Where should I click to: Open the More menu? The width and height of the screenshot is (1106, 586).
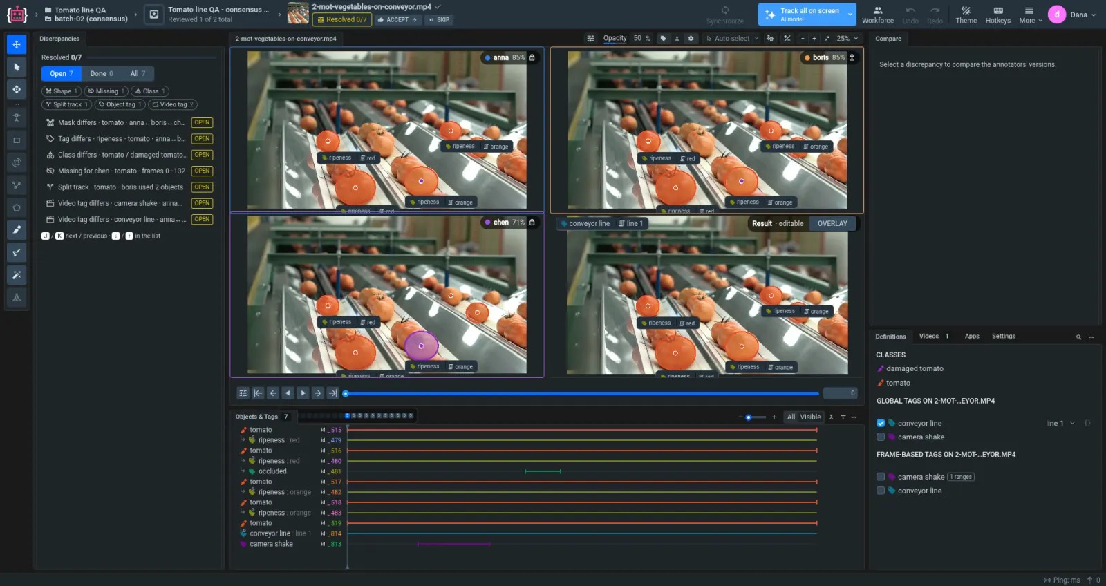point(1029,15)
